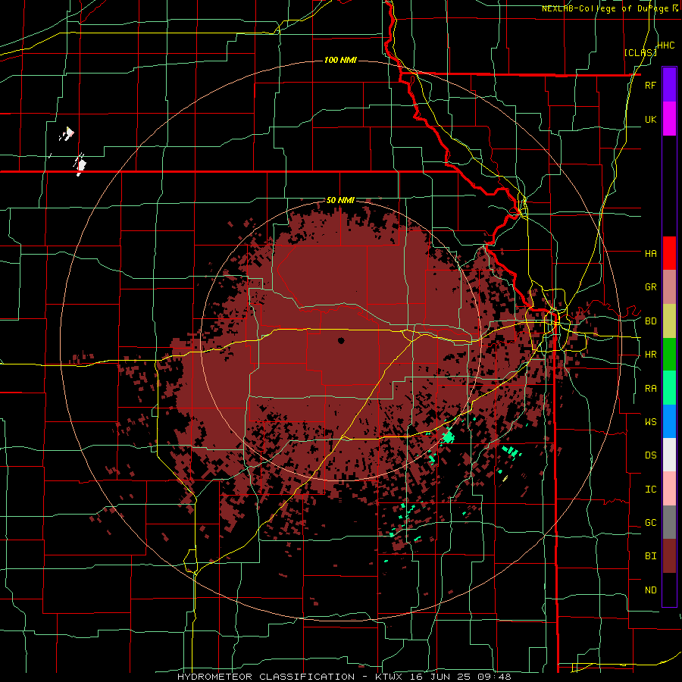The width and height of the screenshot is (682, 682).
Task: Click the 09:48 timestamp text
Action: click(496, 677)
